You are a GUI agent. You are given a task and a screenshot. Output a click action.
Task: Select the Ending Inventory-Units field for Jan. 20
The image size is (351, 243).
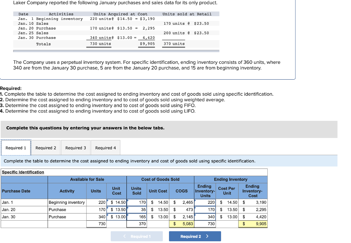point(205,210)
